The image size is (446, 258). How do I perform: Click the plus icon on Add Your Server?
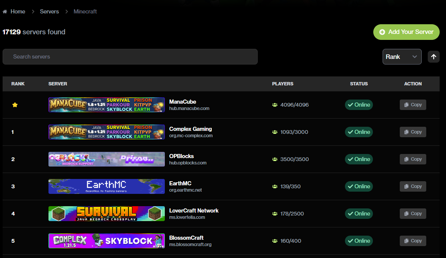pos(382,32)
